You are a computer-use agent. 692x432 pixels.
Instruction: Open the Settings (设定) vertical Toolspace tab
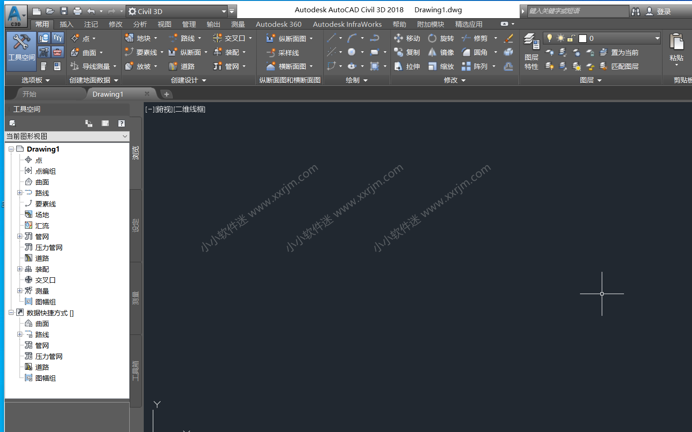point(136,225)
